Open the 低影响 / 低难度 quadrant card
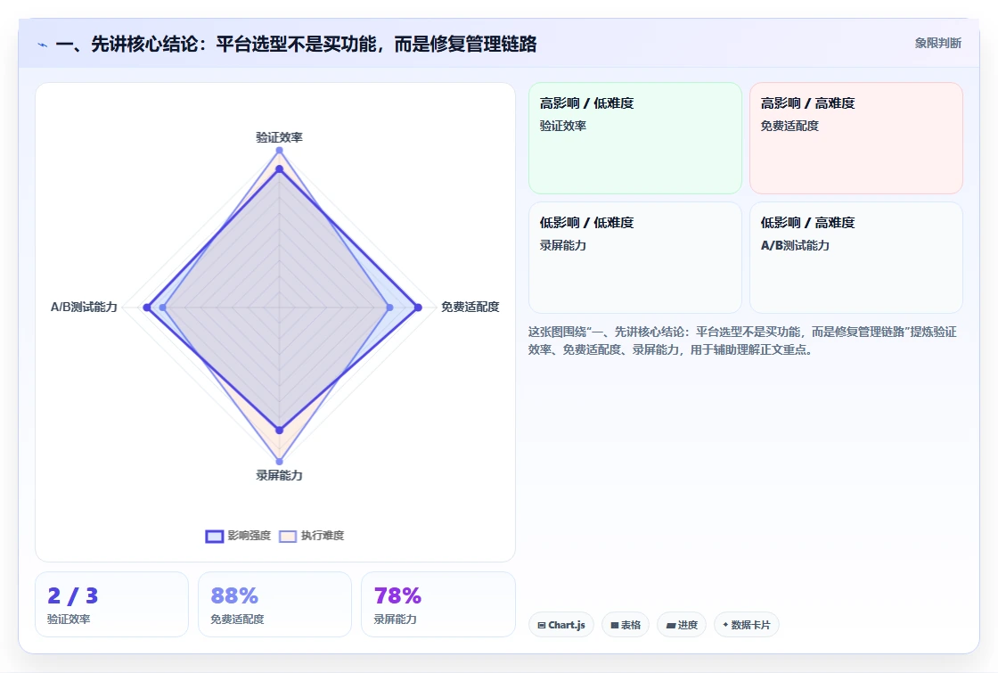998x673 pixels. click(x=635, y=258)
